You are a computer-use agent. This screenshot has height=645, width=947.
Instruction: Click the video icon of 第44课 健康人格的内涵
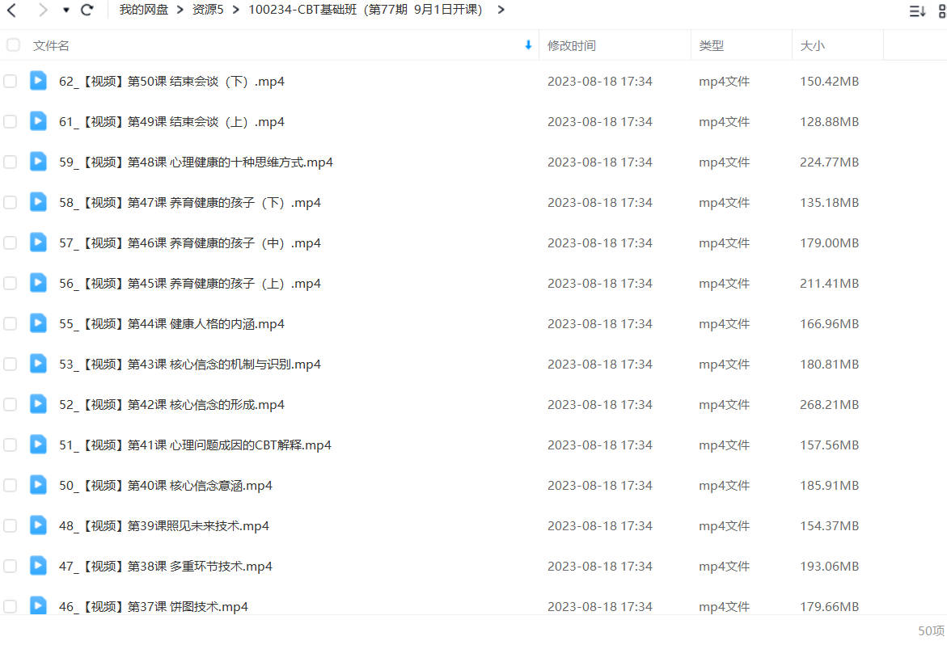point(38,323)
